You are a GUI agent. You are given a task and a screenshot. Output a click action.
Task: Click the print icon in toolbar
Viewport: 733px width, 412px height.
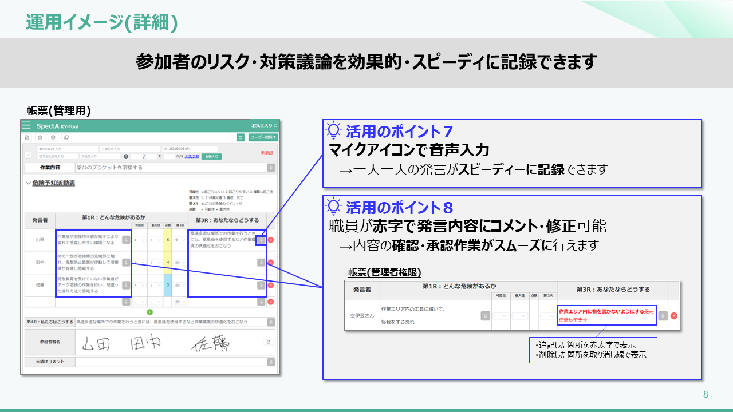pos(53,137)
